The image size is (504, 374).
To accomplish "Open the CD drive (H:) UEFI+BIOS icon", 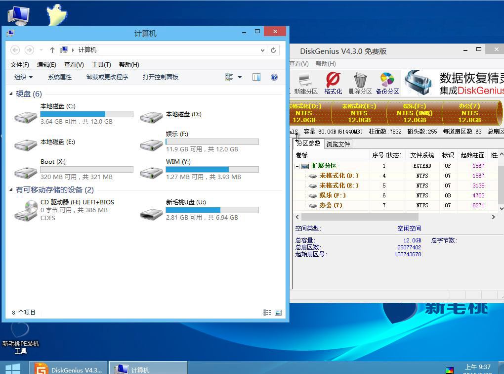I will pos(26,210).
